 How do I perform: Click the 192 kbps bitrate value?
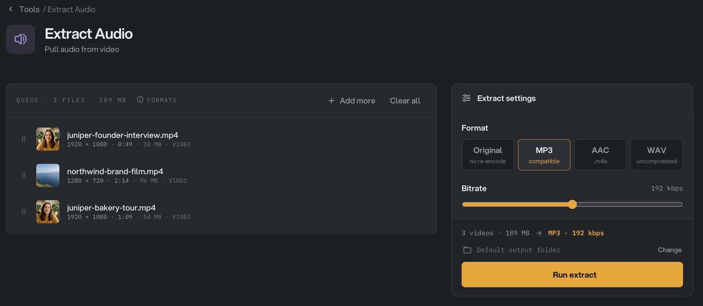(x=667, y=188)
